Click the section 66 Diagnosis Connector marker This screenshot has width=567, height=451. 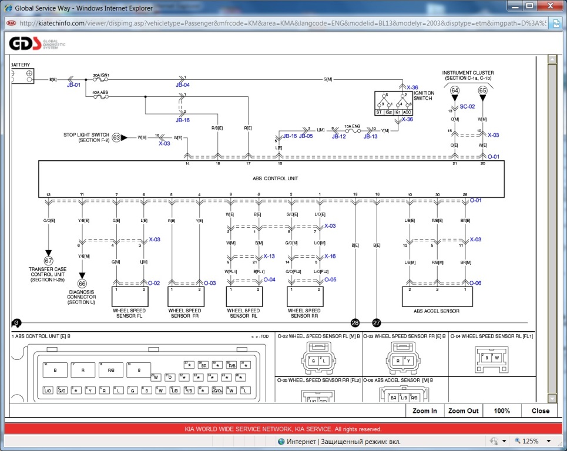coord(82,284)
